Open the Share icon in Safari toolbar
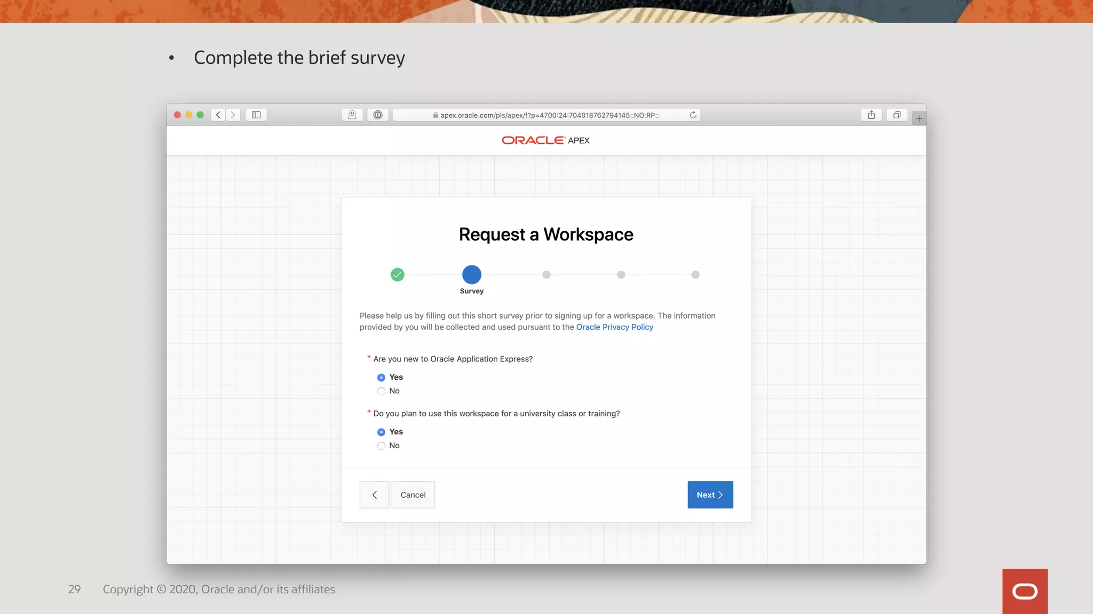 (872, 115)
